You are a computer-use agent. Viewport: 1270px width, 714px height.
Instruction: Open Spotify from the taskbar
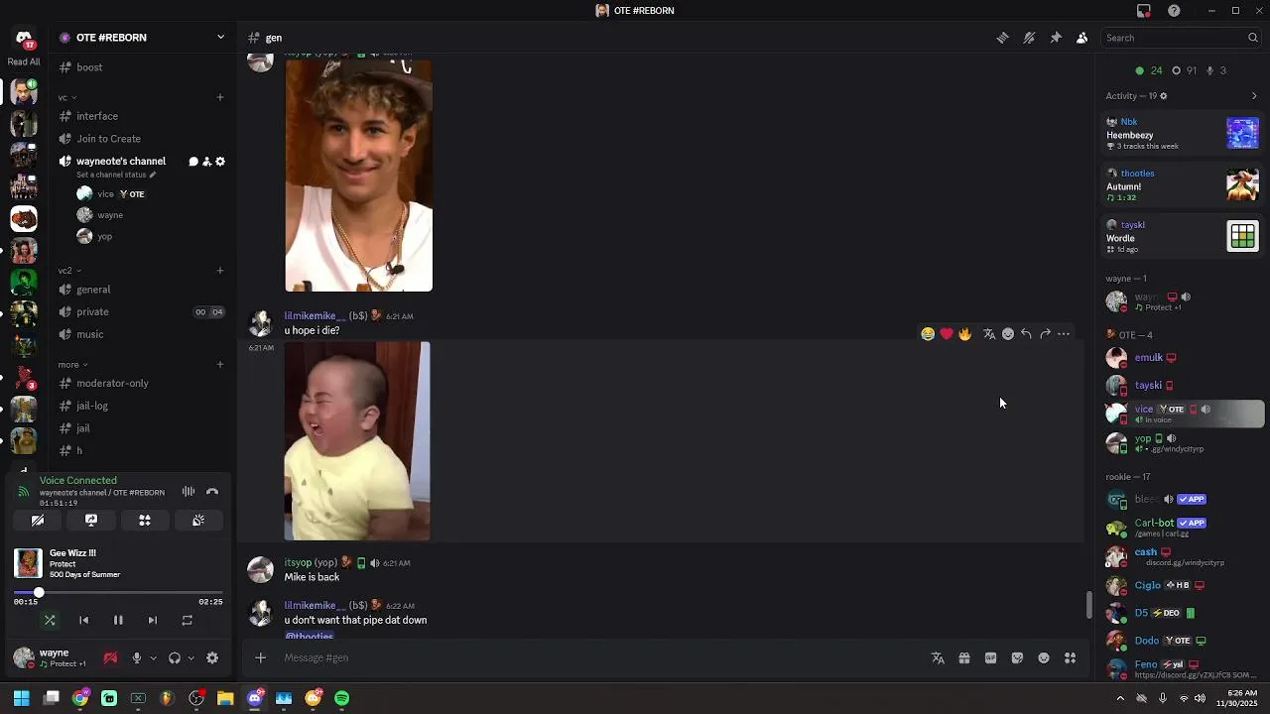[x=342, y=698]
